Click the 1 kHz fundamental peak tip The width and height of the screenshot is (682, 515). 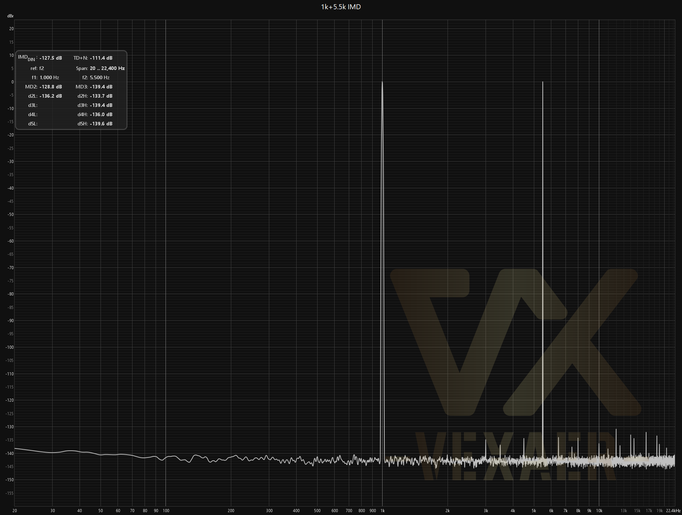click(382, 82)
